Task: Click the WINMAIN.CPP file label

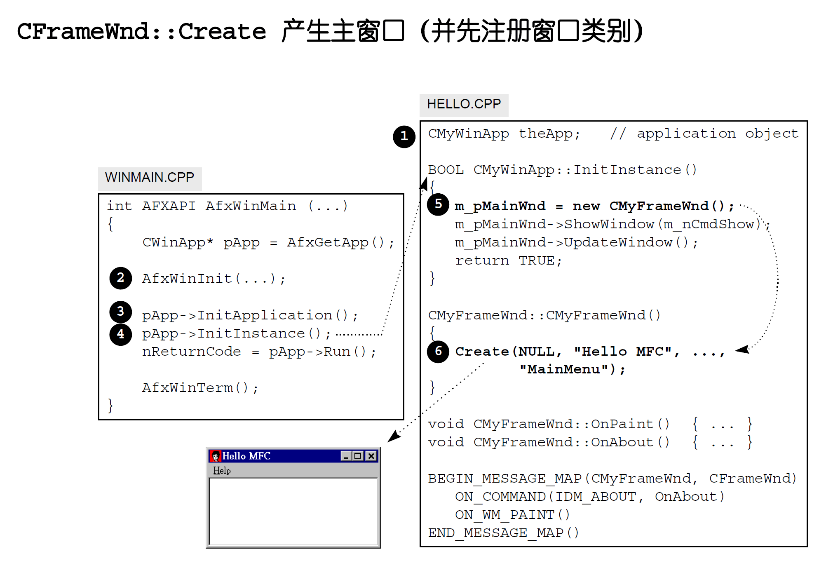Action: (x=150, y=178)
